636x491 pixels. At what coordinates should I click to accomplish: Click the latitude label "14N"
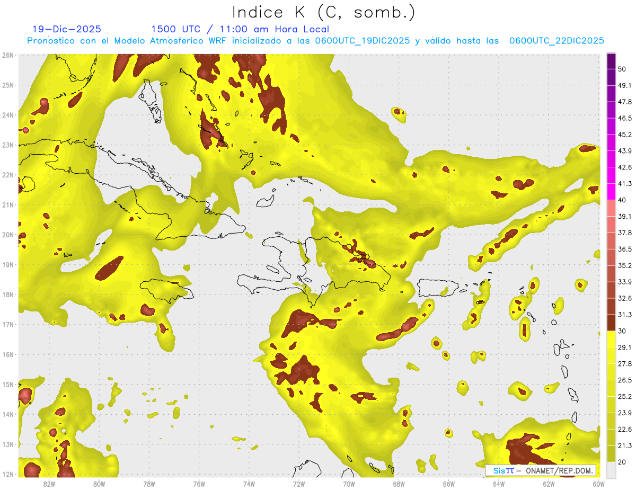coord(8,414)
